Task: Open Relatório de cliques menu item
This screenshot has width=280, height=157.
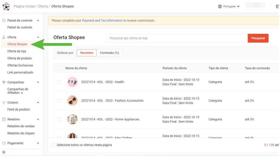Action: pyautogui.click(x=21, y=133)
